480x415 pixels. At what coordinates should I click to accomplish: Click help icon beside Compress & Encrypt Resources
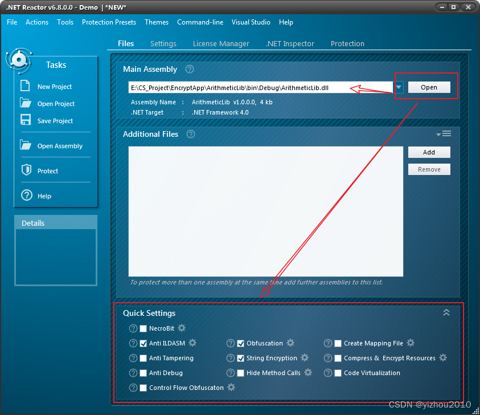[328, 358]
